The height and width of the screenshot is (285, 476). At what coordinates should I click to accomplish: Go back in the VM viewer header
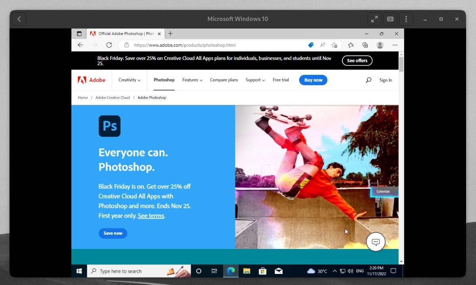click(x=19, y=19)
